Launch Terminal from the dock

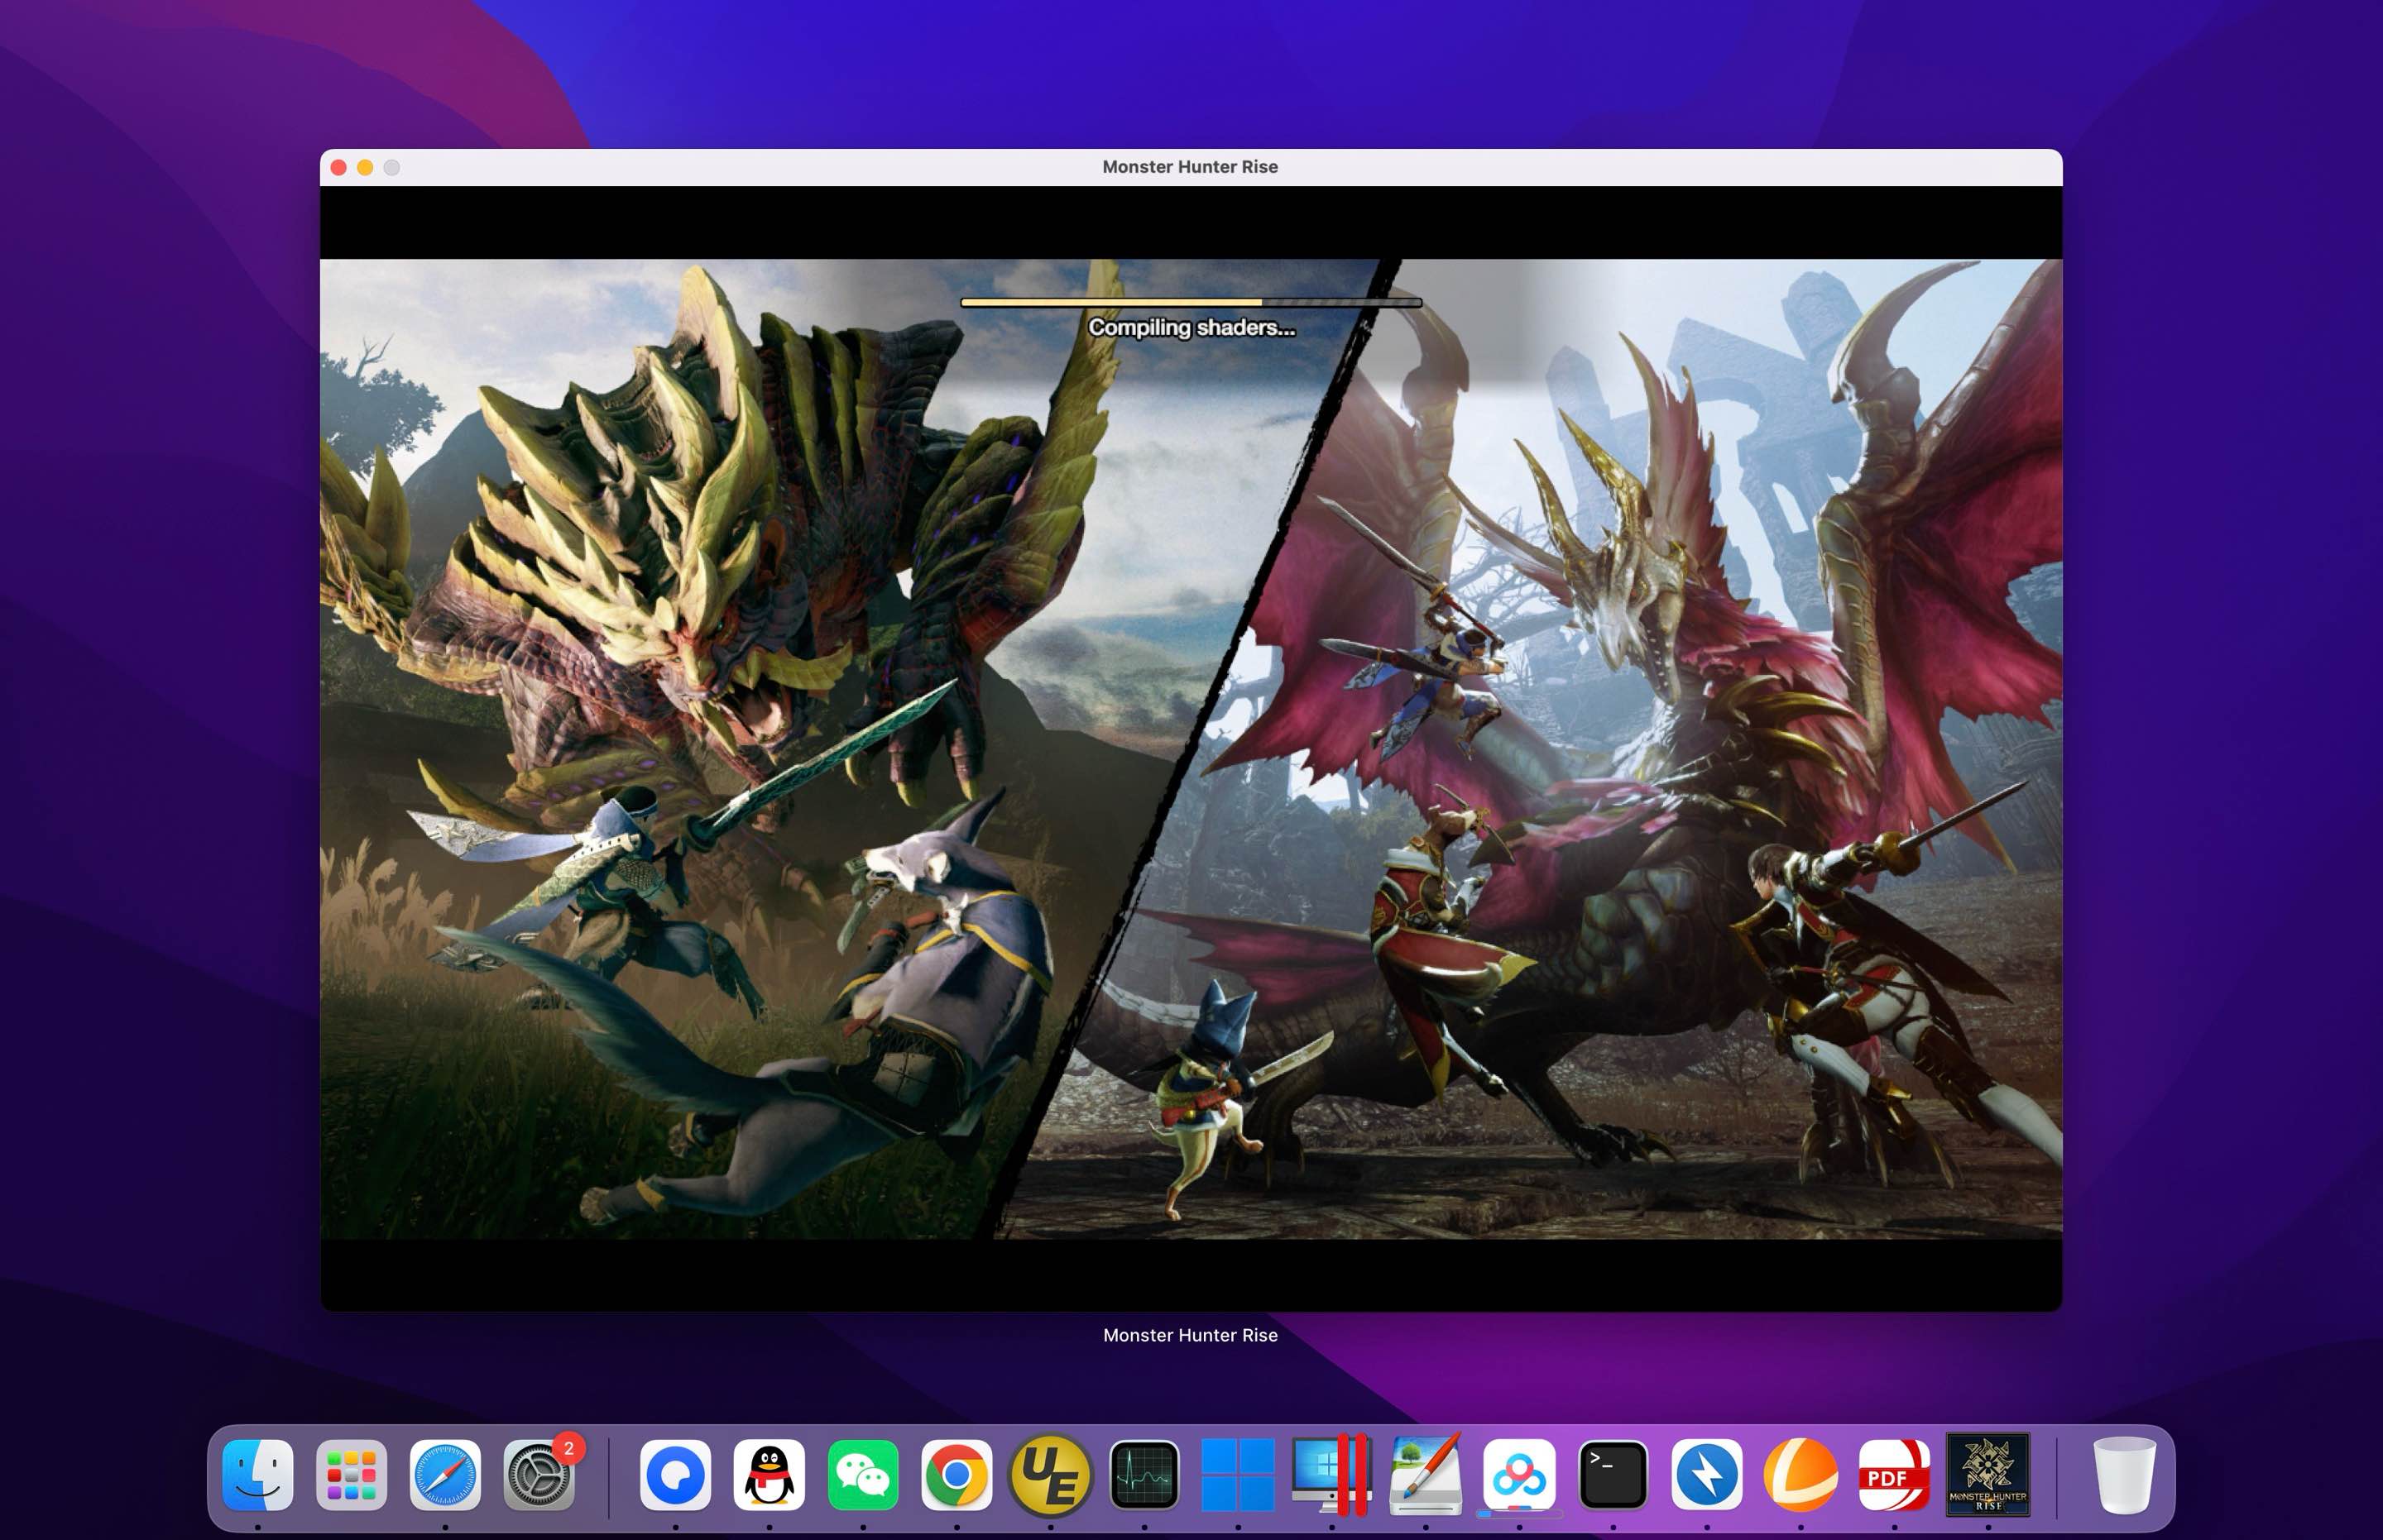coord(1613,1475)
